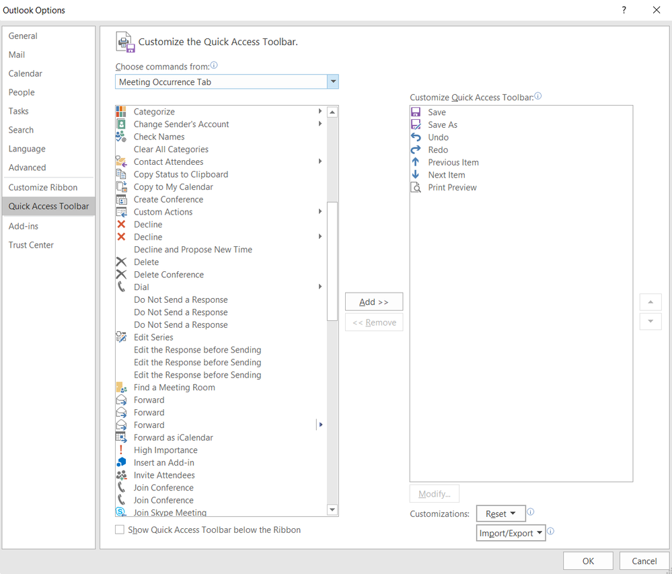The image size is (672, 574).
Task: Open the Help question mark button
Action: click(624, 10)
